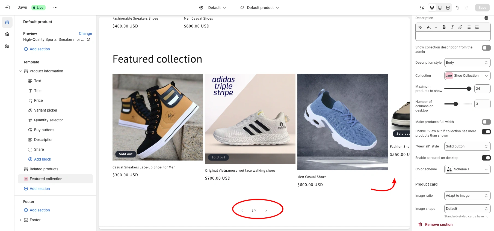Screen dimensions: 494x231
Task: Click the globe icon next to Default
Action: pos(201,8)
